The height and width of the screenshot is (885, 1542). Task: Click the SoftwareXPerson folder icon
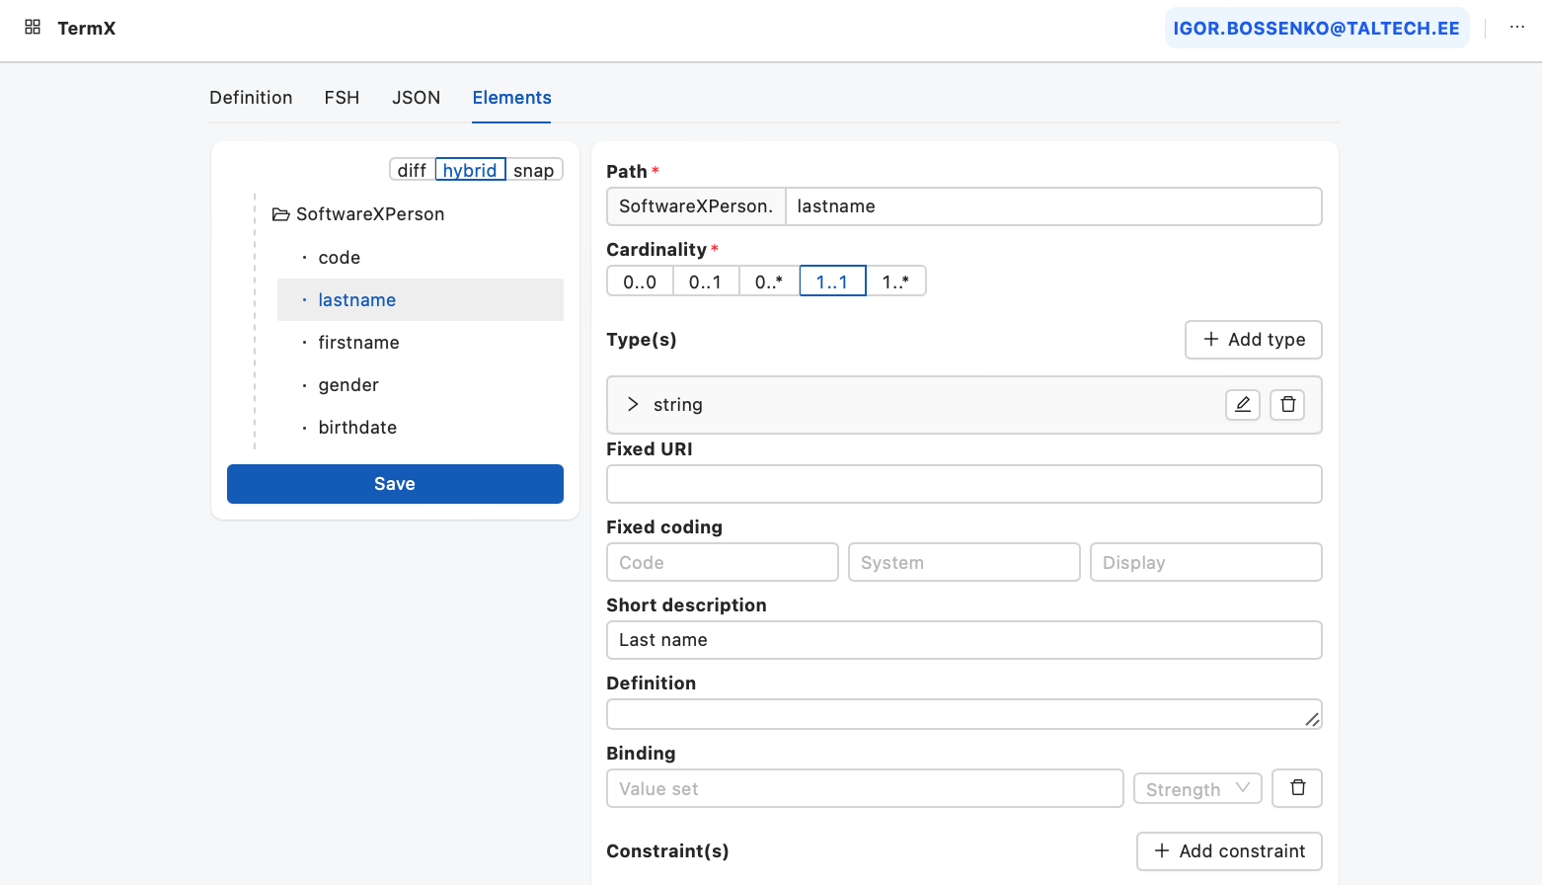coord(281,214)
